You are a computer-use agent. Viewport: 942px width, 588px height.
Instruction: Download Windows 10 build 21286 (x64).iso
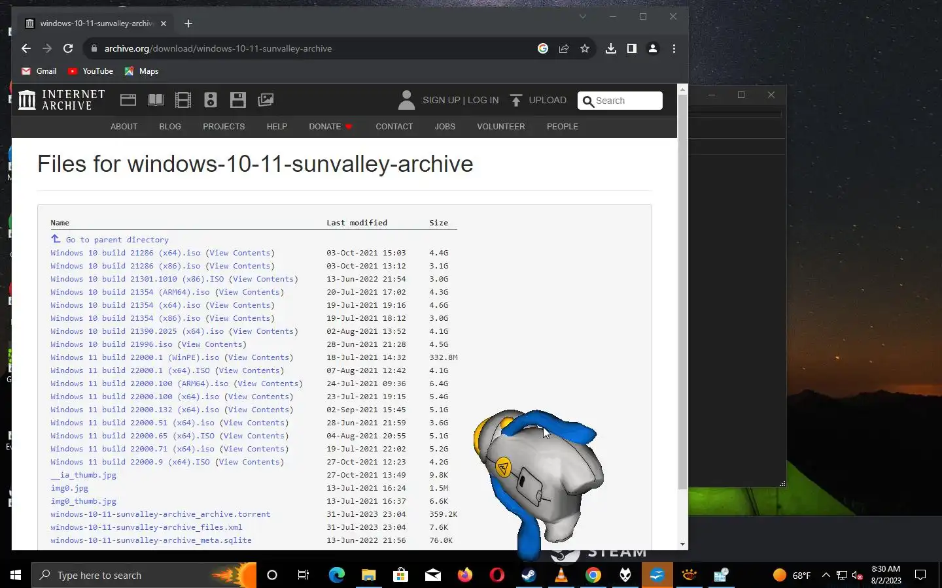pyautogui.click(x=126, y=253)
